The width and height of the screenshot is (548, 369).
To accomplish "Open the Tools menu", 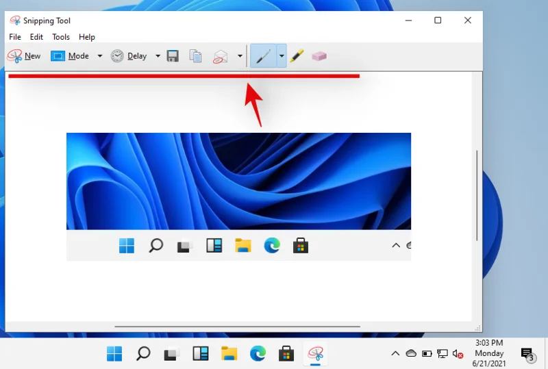I will tap(61, 37).
